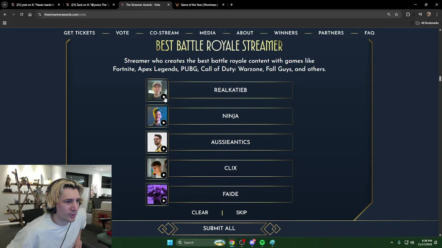Image resolution: width=442 pixels, height=248 pixels.
Task: Skip the Best Battle Royale category
Action: point(241,213)
